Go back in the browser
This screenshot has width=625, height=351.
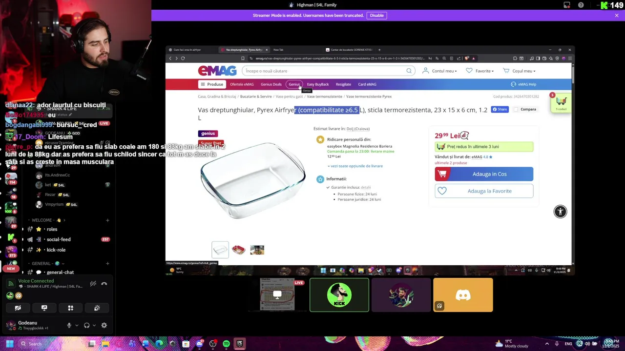tap(170, 58)
